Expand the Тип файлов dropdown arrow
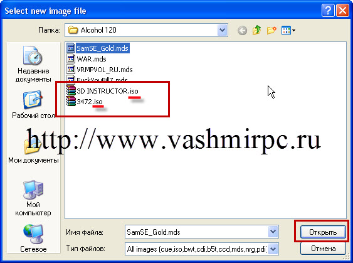353x263 pixels. (273, 249)
